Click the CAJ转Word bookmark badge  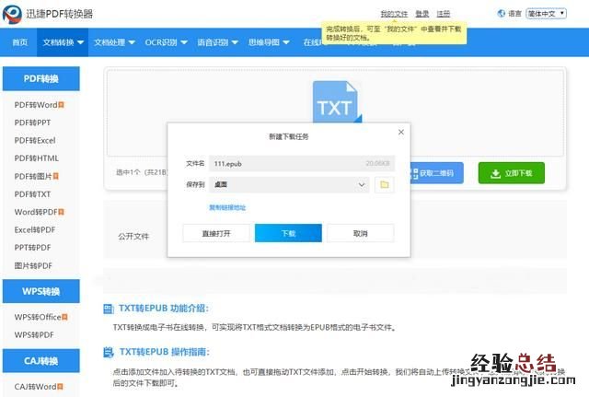(x=60, y=387)
